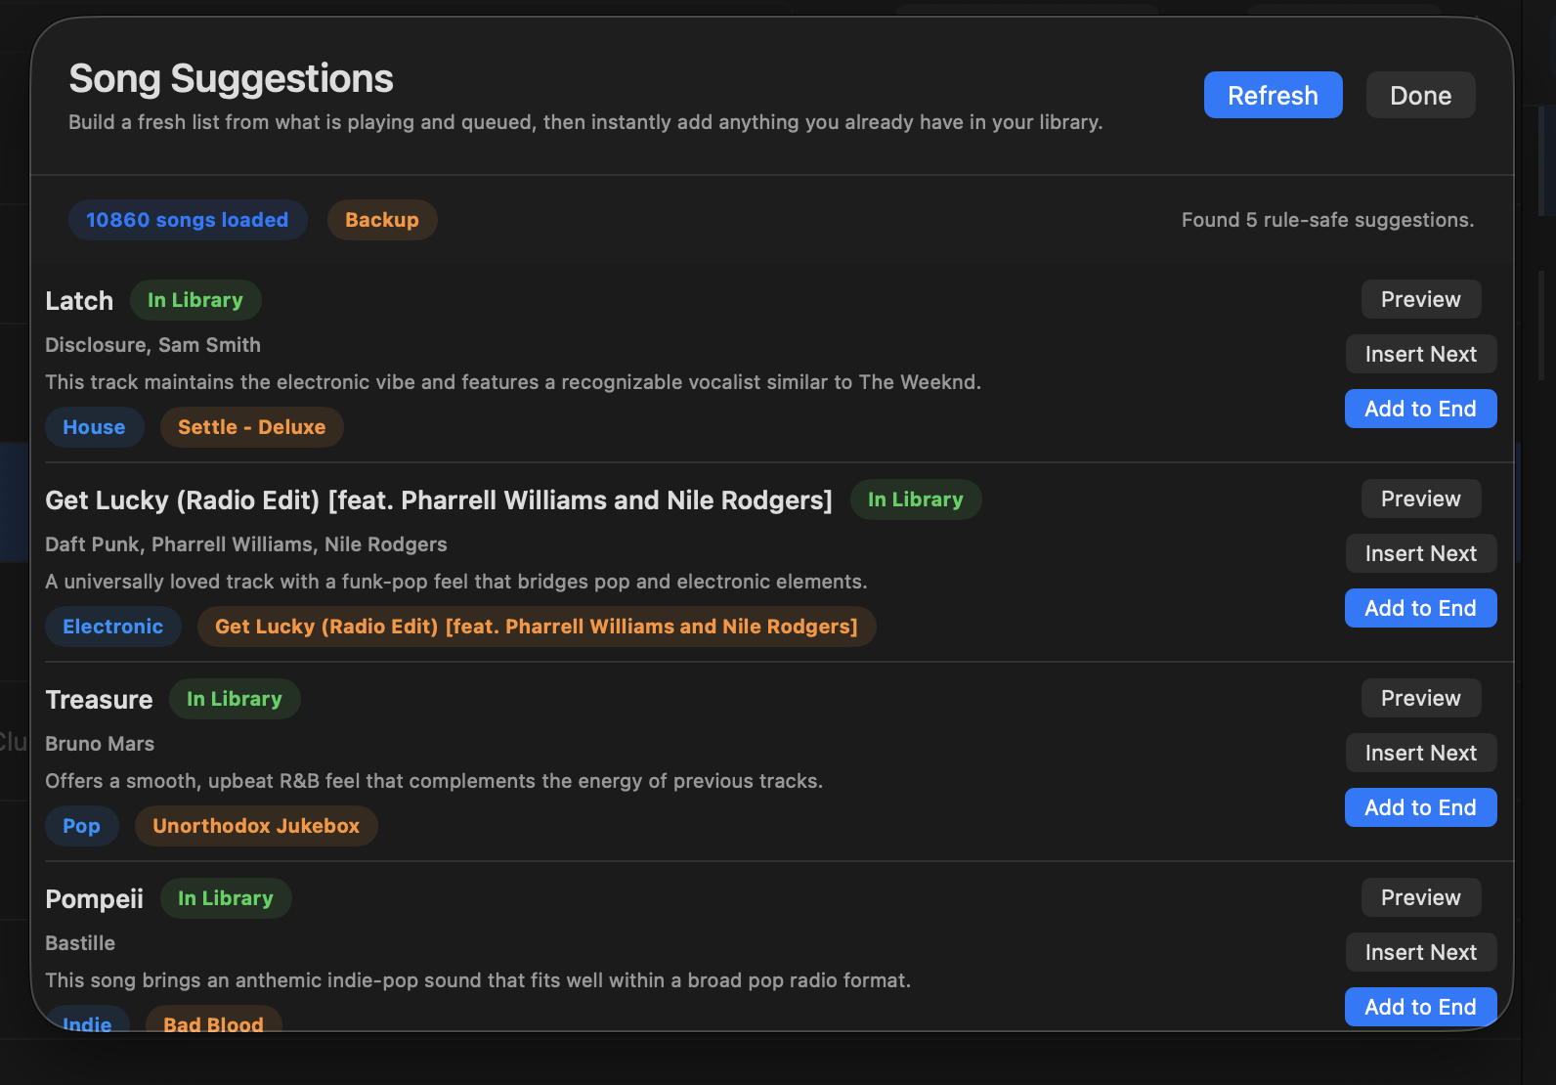
Task: Click "Daft Punk, Pharrell Williams, Nile Rodgers" artist line
Action: [246, 544]
